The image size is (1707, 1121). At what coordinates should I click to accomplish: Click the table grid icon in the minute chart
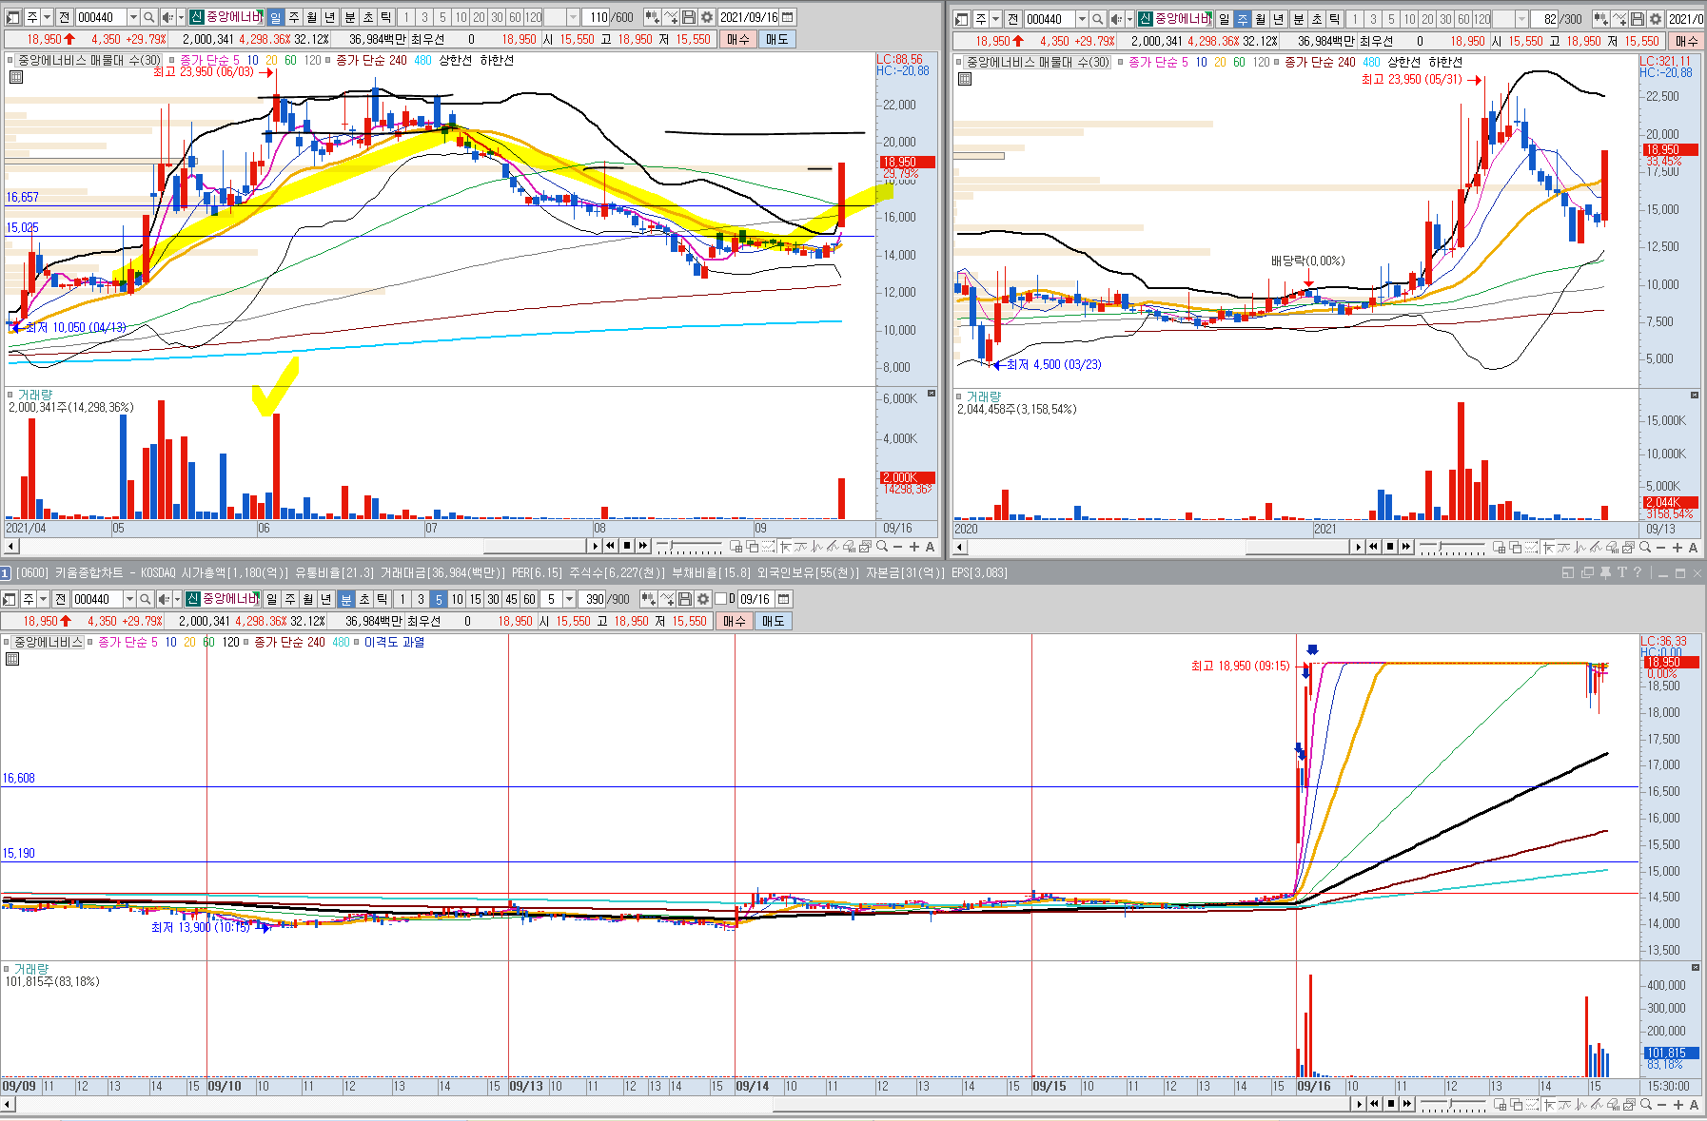point(12,659)
